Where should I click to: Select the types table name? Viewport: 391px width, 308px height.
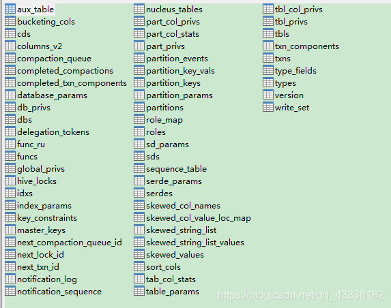point(285,83)
